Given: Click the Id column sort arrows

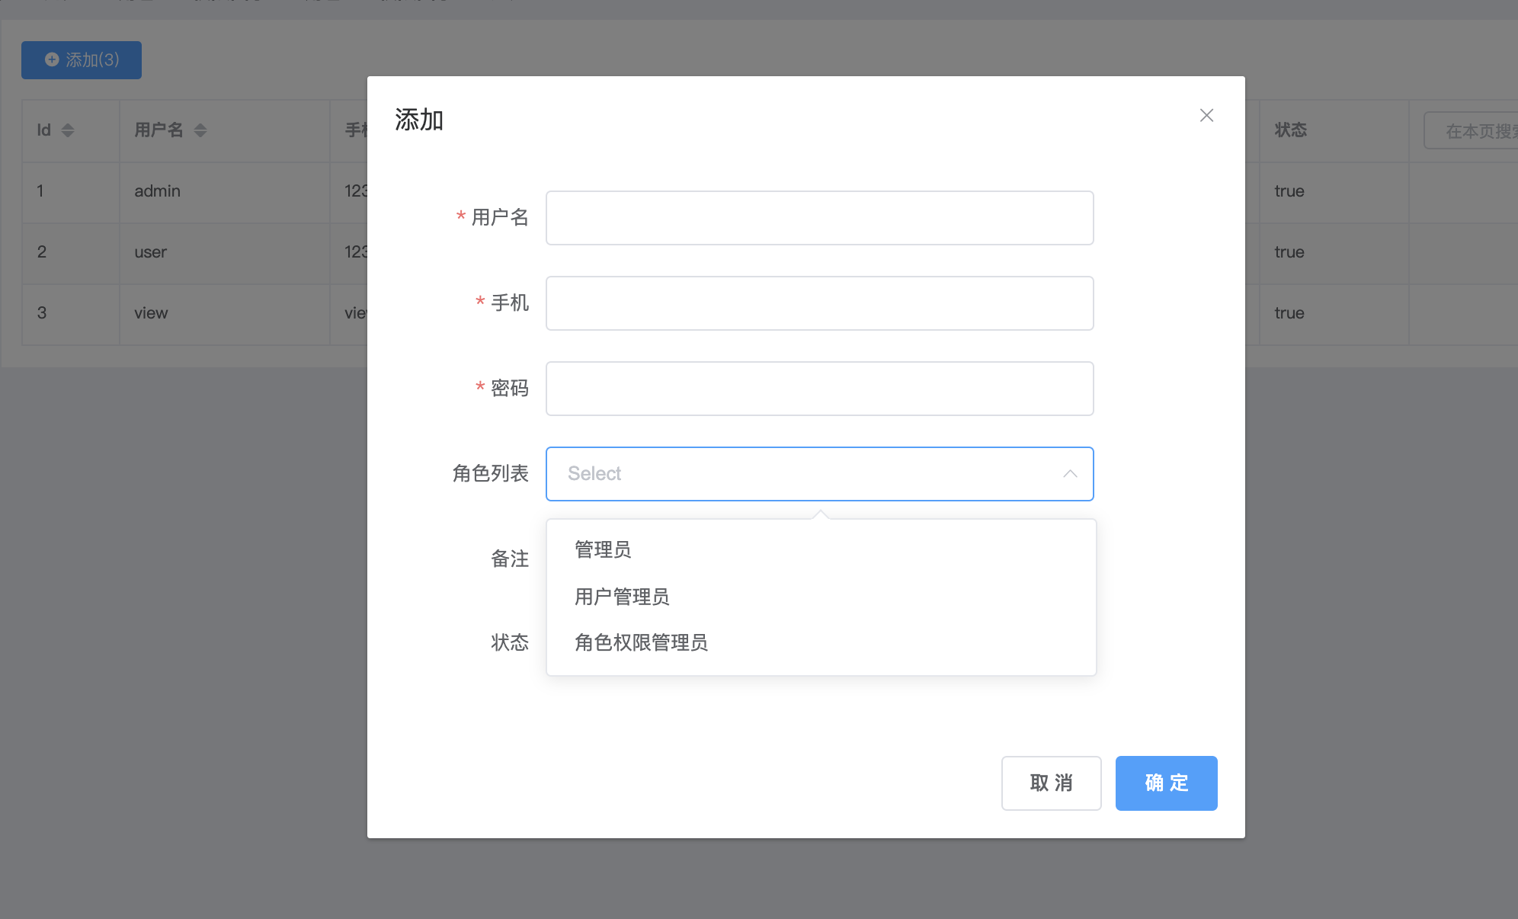Looking at the screenshot, I should tap(68, 130).
